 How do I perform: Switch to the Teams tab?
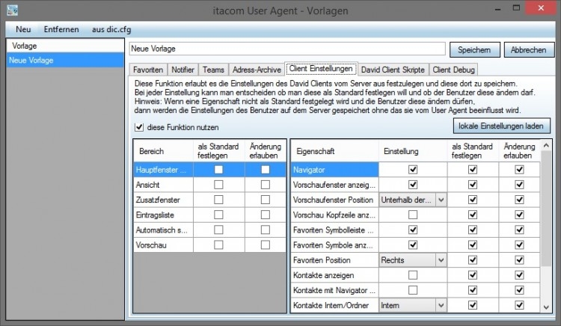[213, 70]
